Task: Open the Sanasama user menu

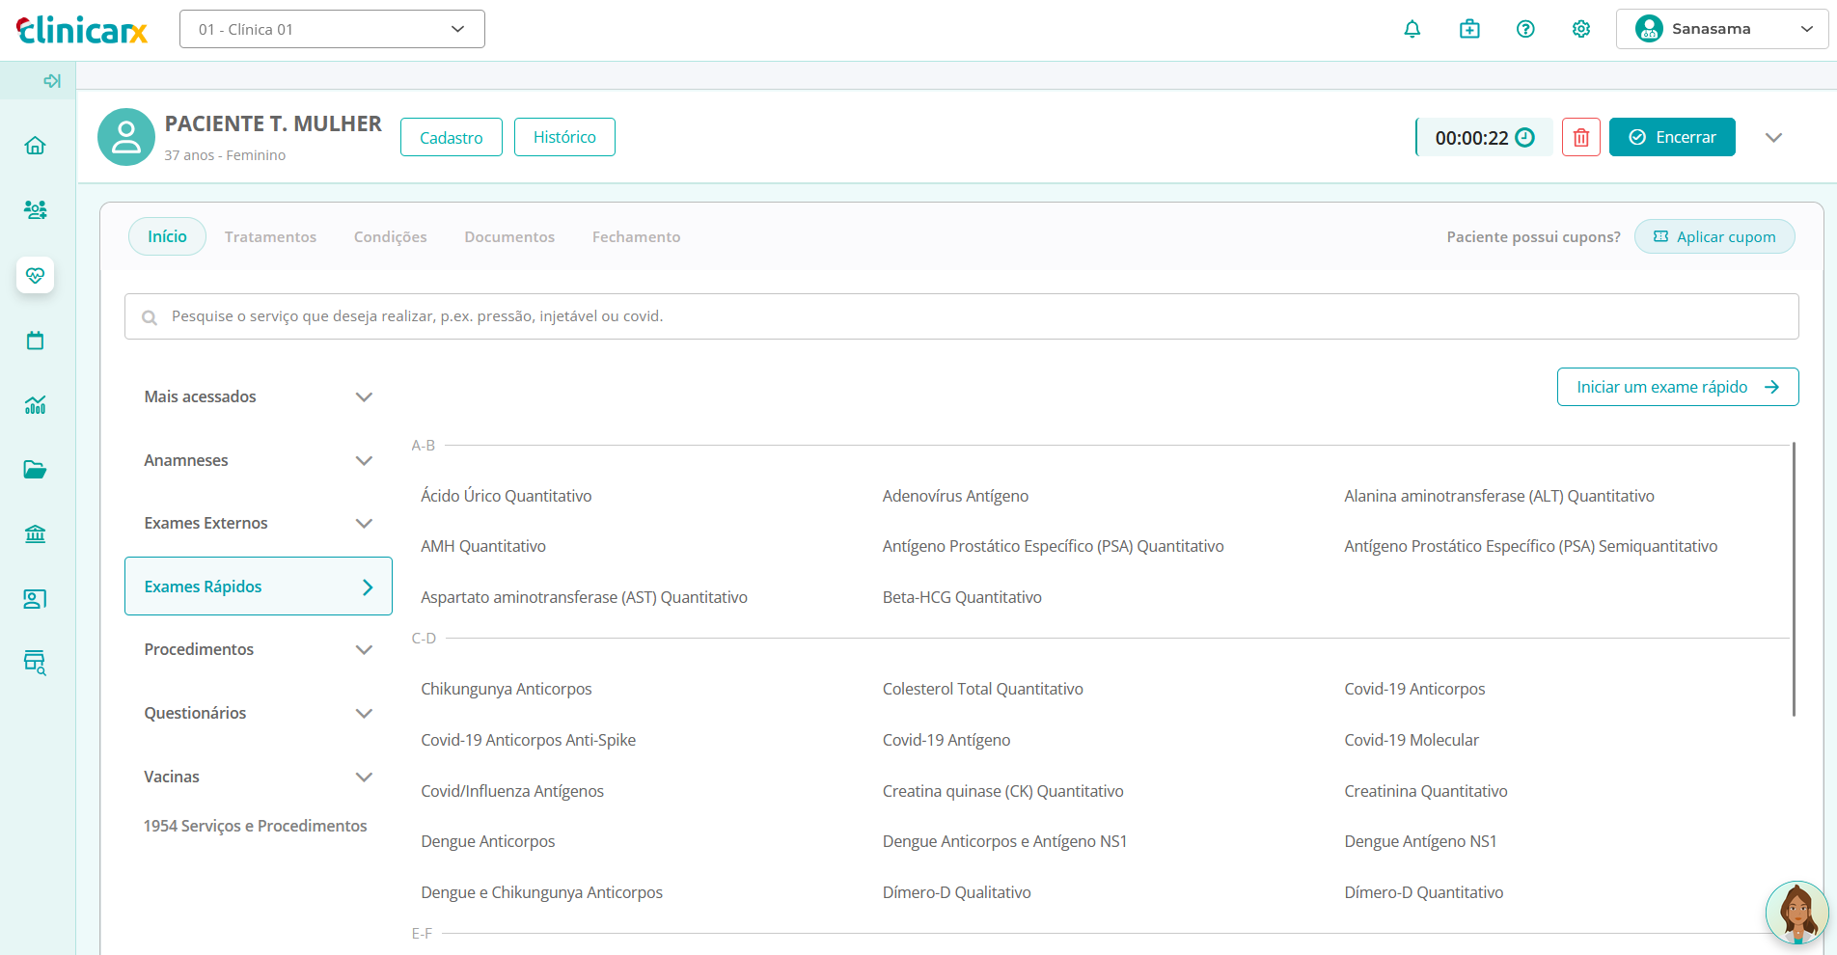Action: click(x=1722, y=29)
